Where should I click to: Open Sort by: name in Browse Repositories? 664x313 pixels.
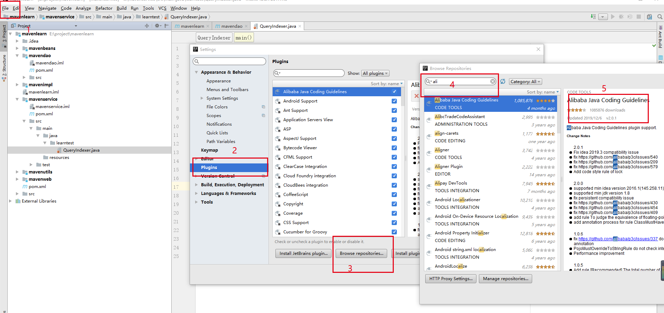click(543, 92)
